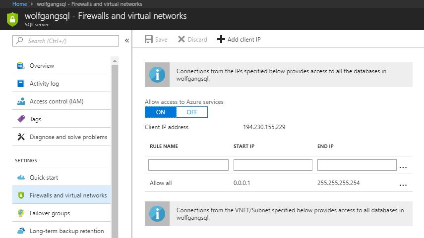Click the info icon in VNET/Subnet banner

click(x=157, y=214)
